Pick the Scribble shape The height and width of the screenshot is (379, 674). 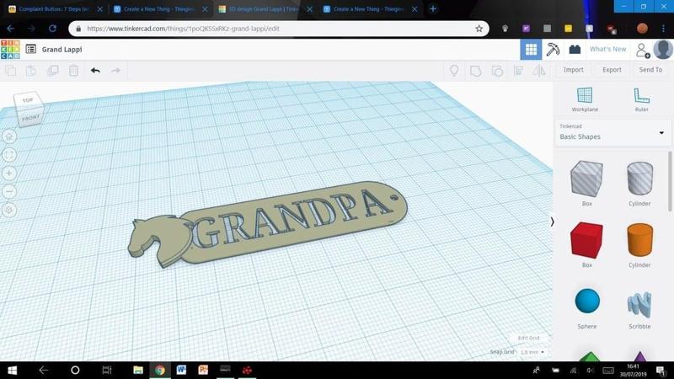(639, 306)
